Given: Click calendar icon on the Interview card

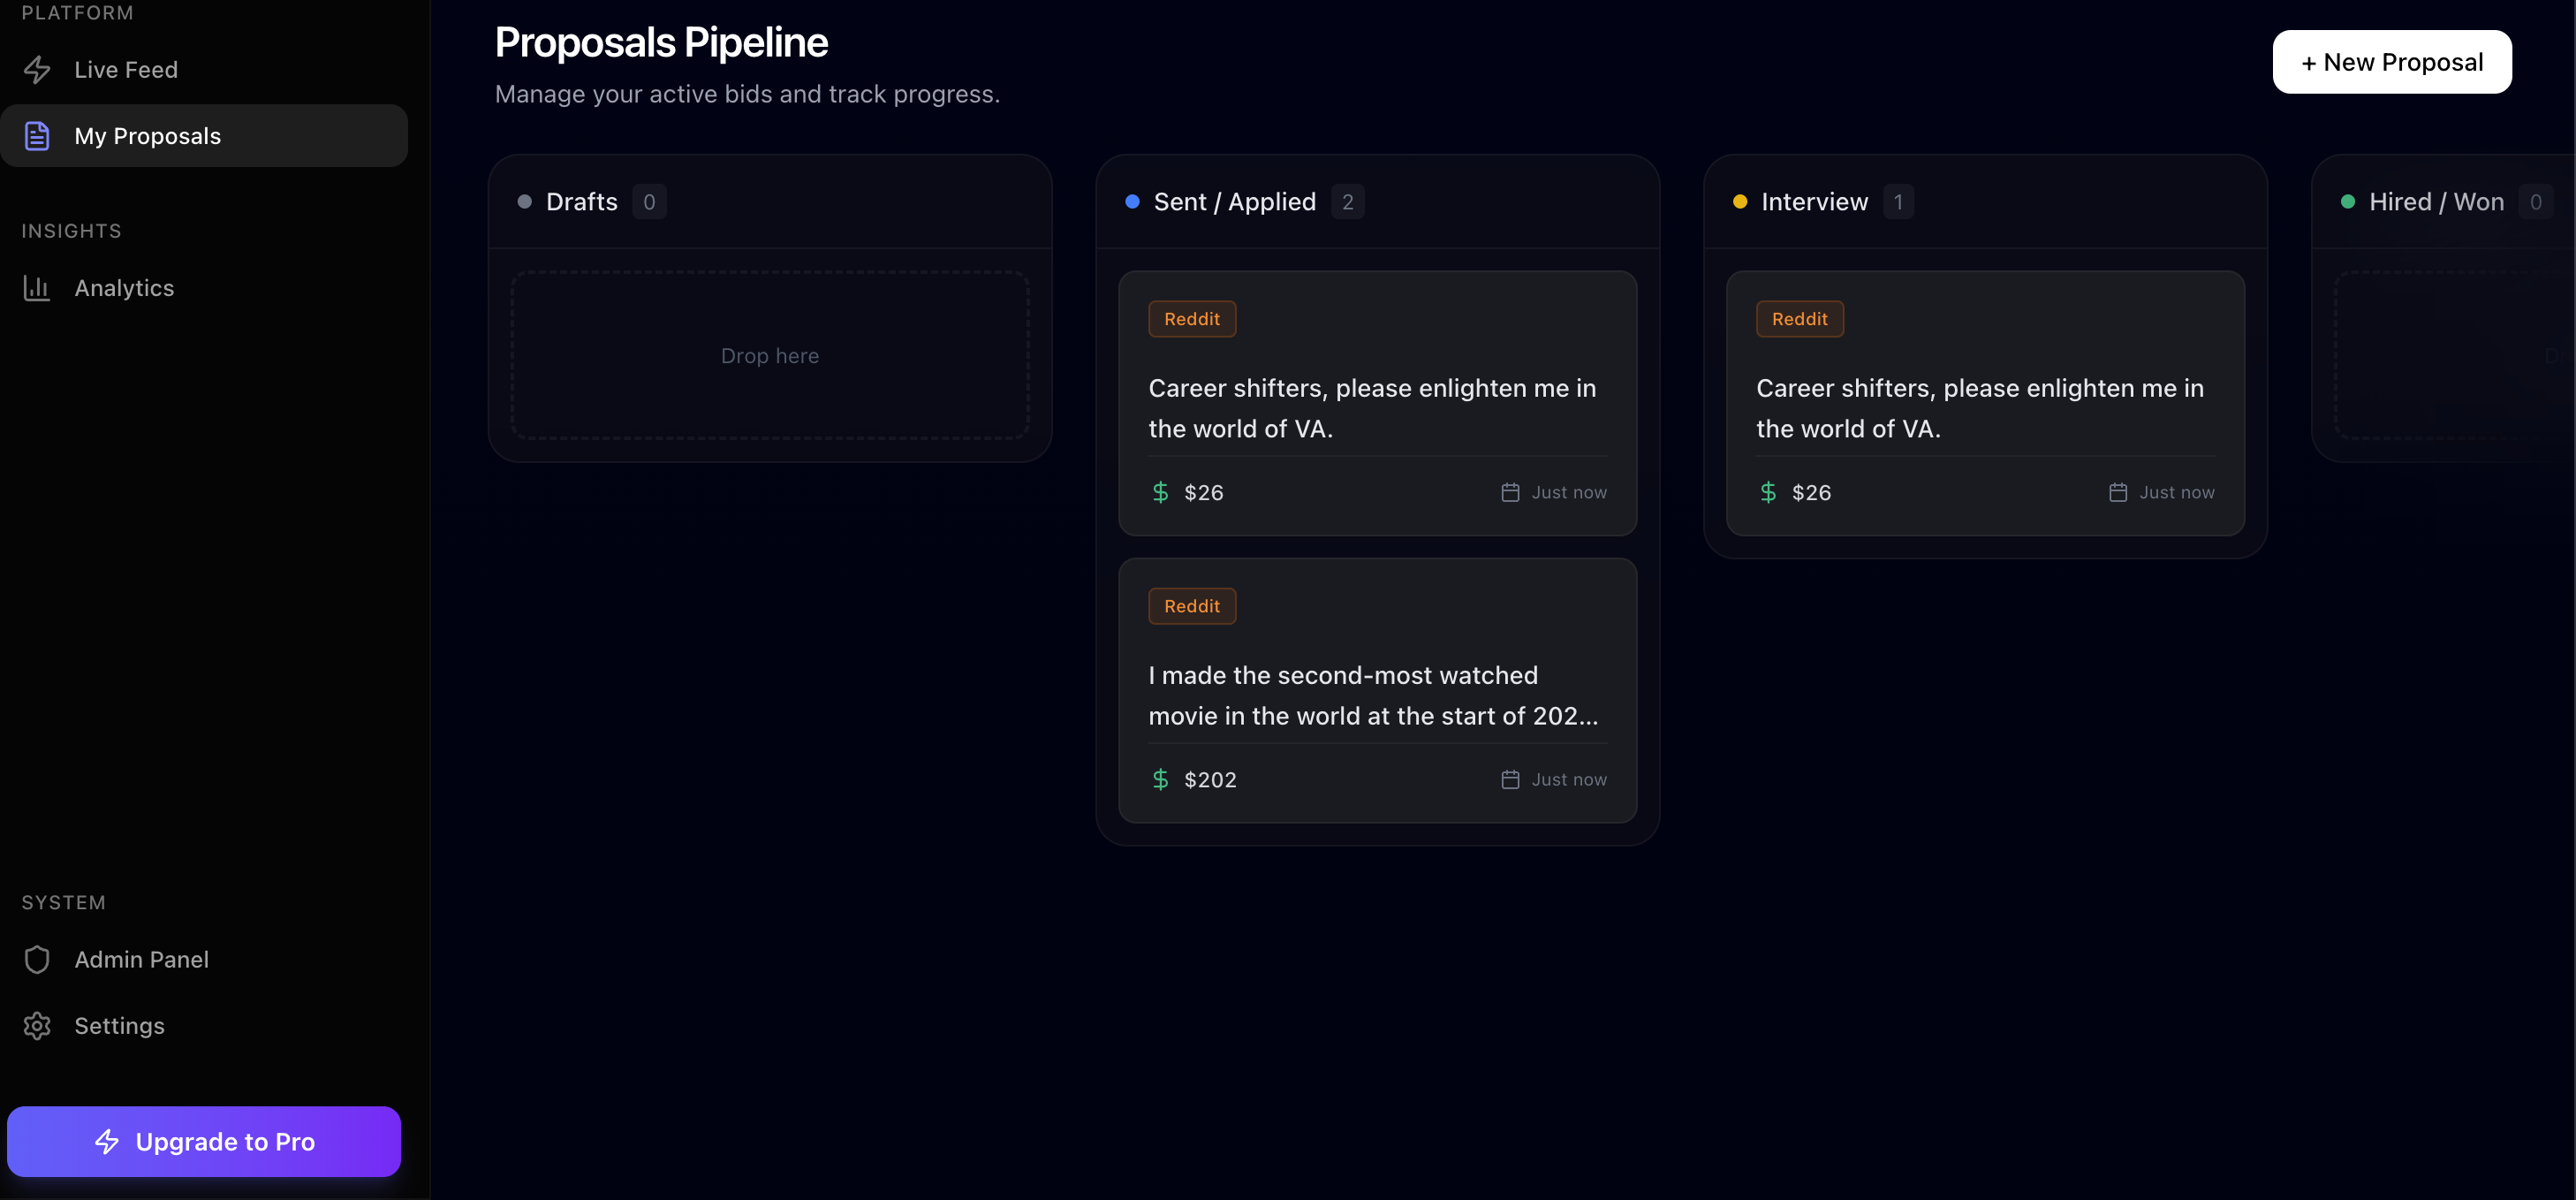Looking at the screenshot, I should tap(2117, 493).
